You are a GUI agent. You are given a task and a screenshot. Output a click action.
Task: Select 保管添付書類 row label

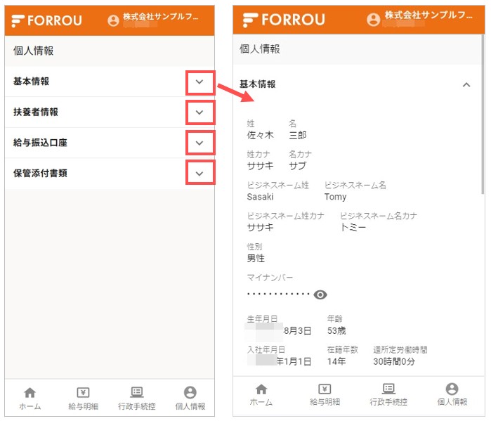tap(40, 173)
